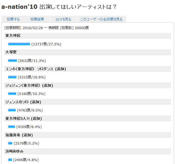The height and width of the screenshot is (164, 175).
Task: Select the 後藤真希 (追加) heading
Action: [19, 135]
